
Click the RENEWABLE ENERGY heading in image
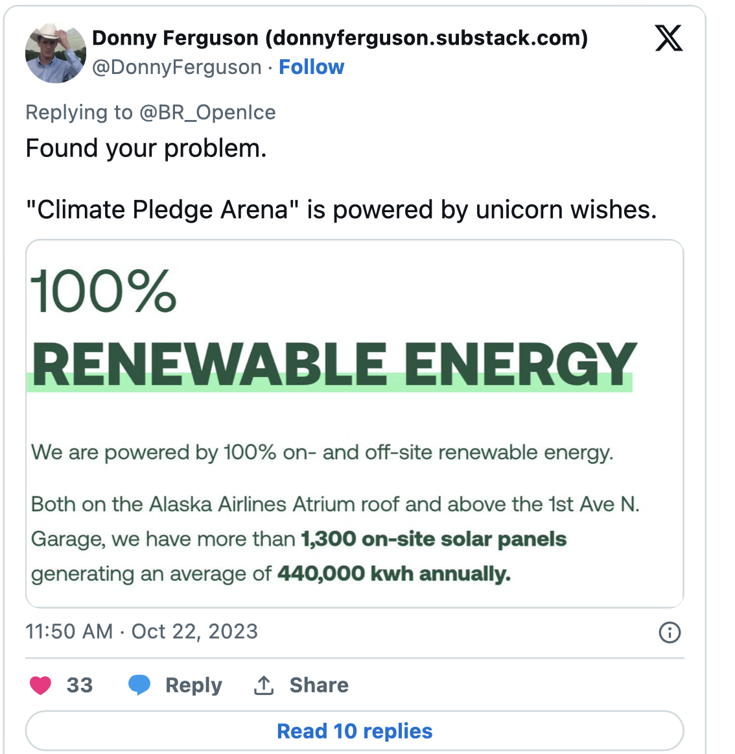[333, 364]
